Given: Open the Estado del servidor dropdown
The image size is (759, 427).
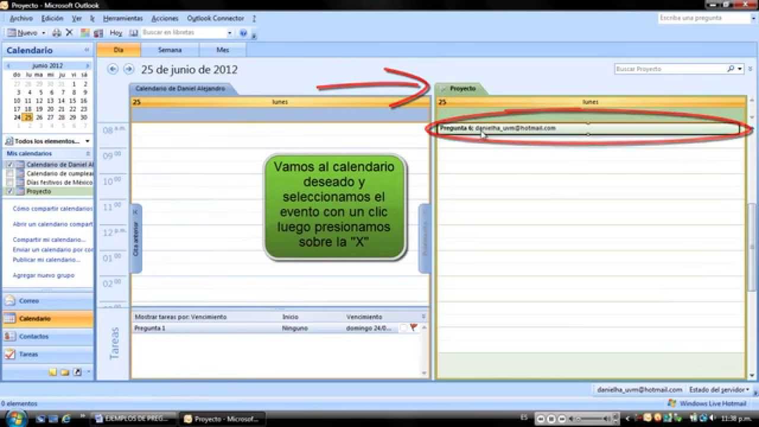Looking at the screenshot, I should pos(719,390).
